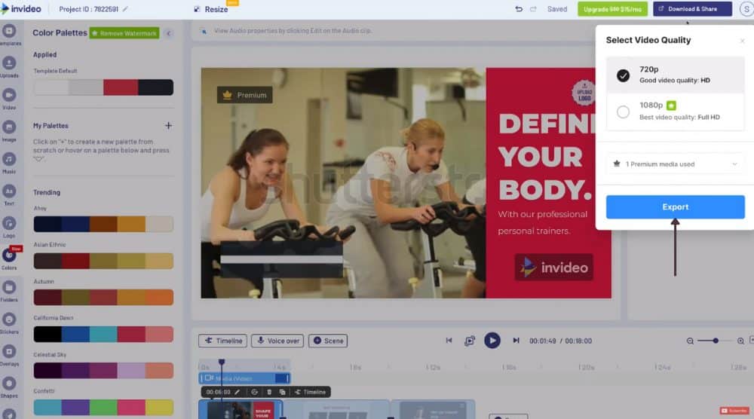Select the third scene thumbnail
The image size is (754, 419).
click(x=434, y=410)
